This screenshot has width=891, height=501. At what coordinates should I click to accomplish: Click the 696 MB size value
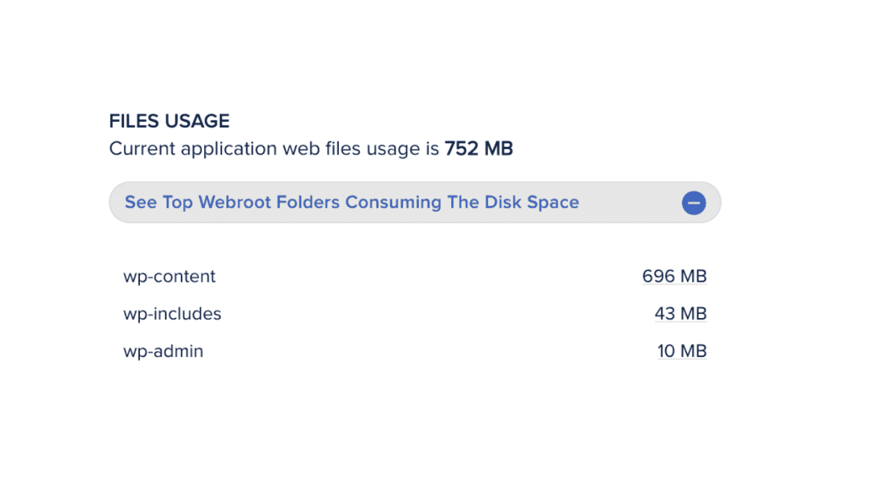(x=674, y=277)
